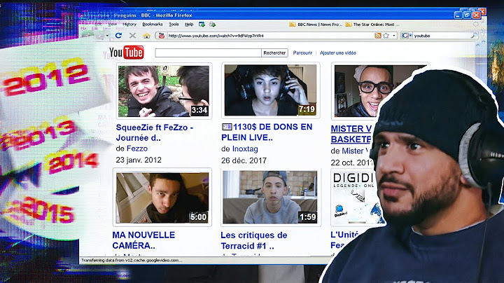Viewport: 504px width, 283px height.
Task: Click the YouTube logo
Action: [126, 53]
